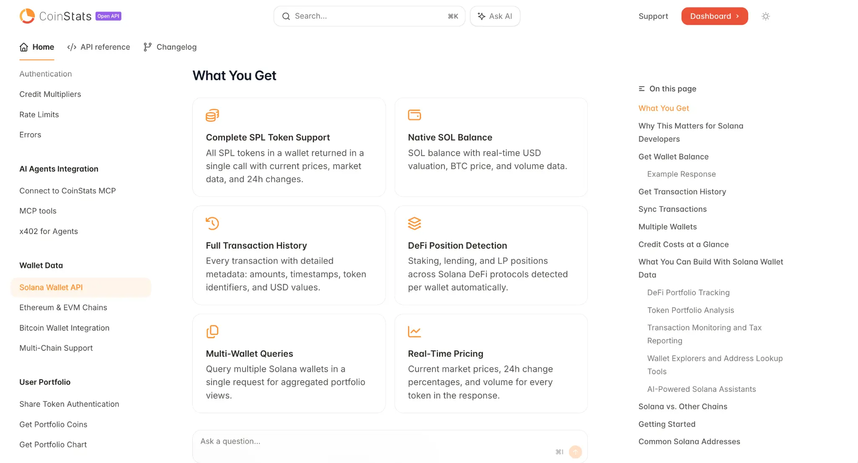Jump to Why This Matters for Solana Developers
The image size is (858, 463).
[x=691, y=132]
